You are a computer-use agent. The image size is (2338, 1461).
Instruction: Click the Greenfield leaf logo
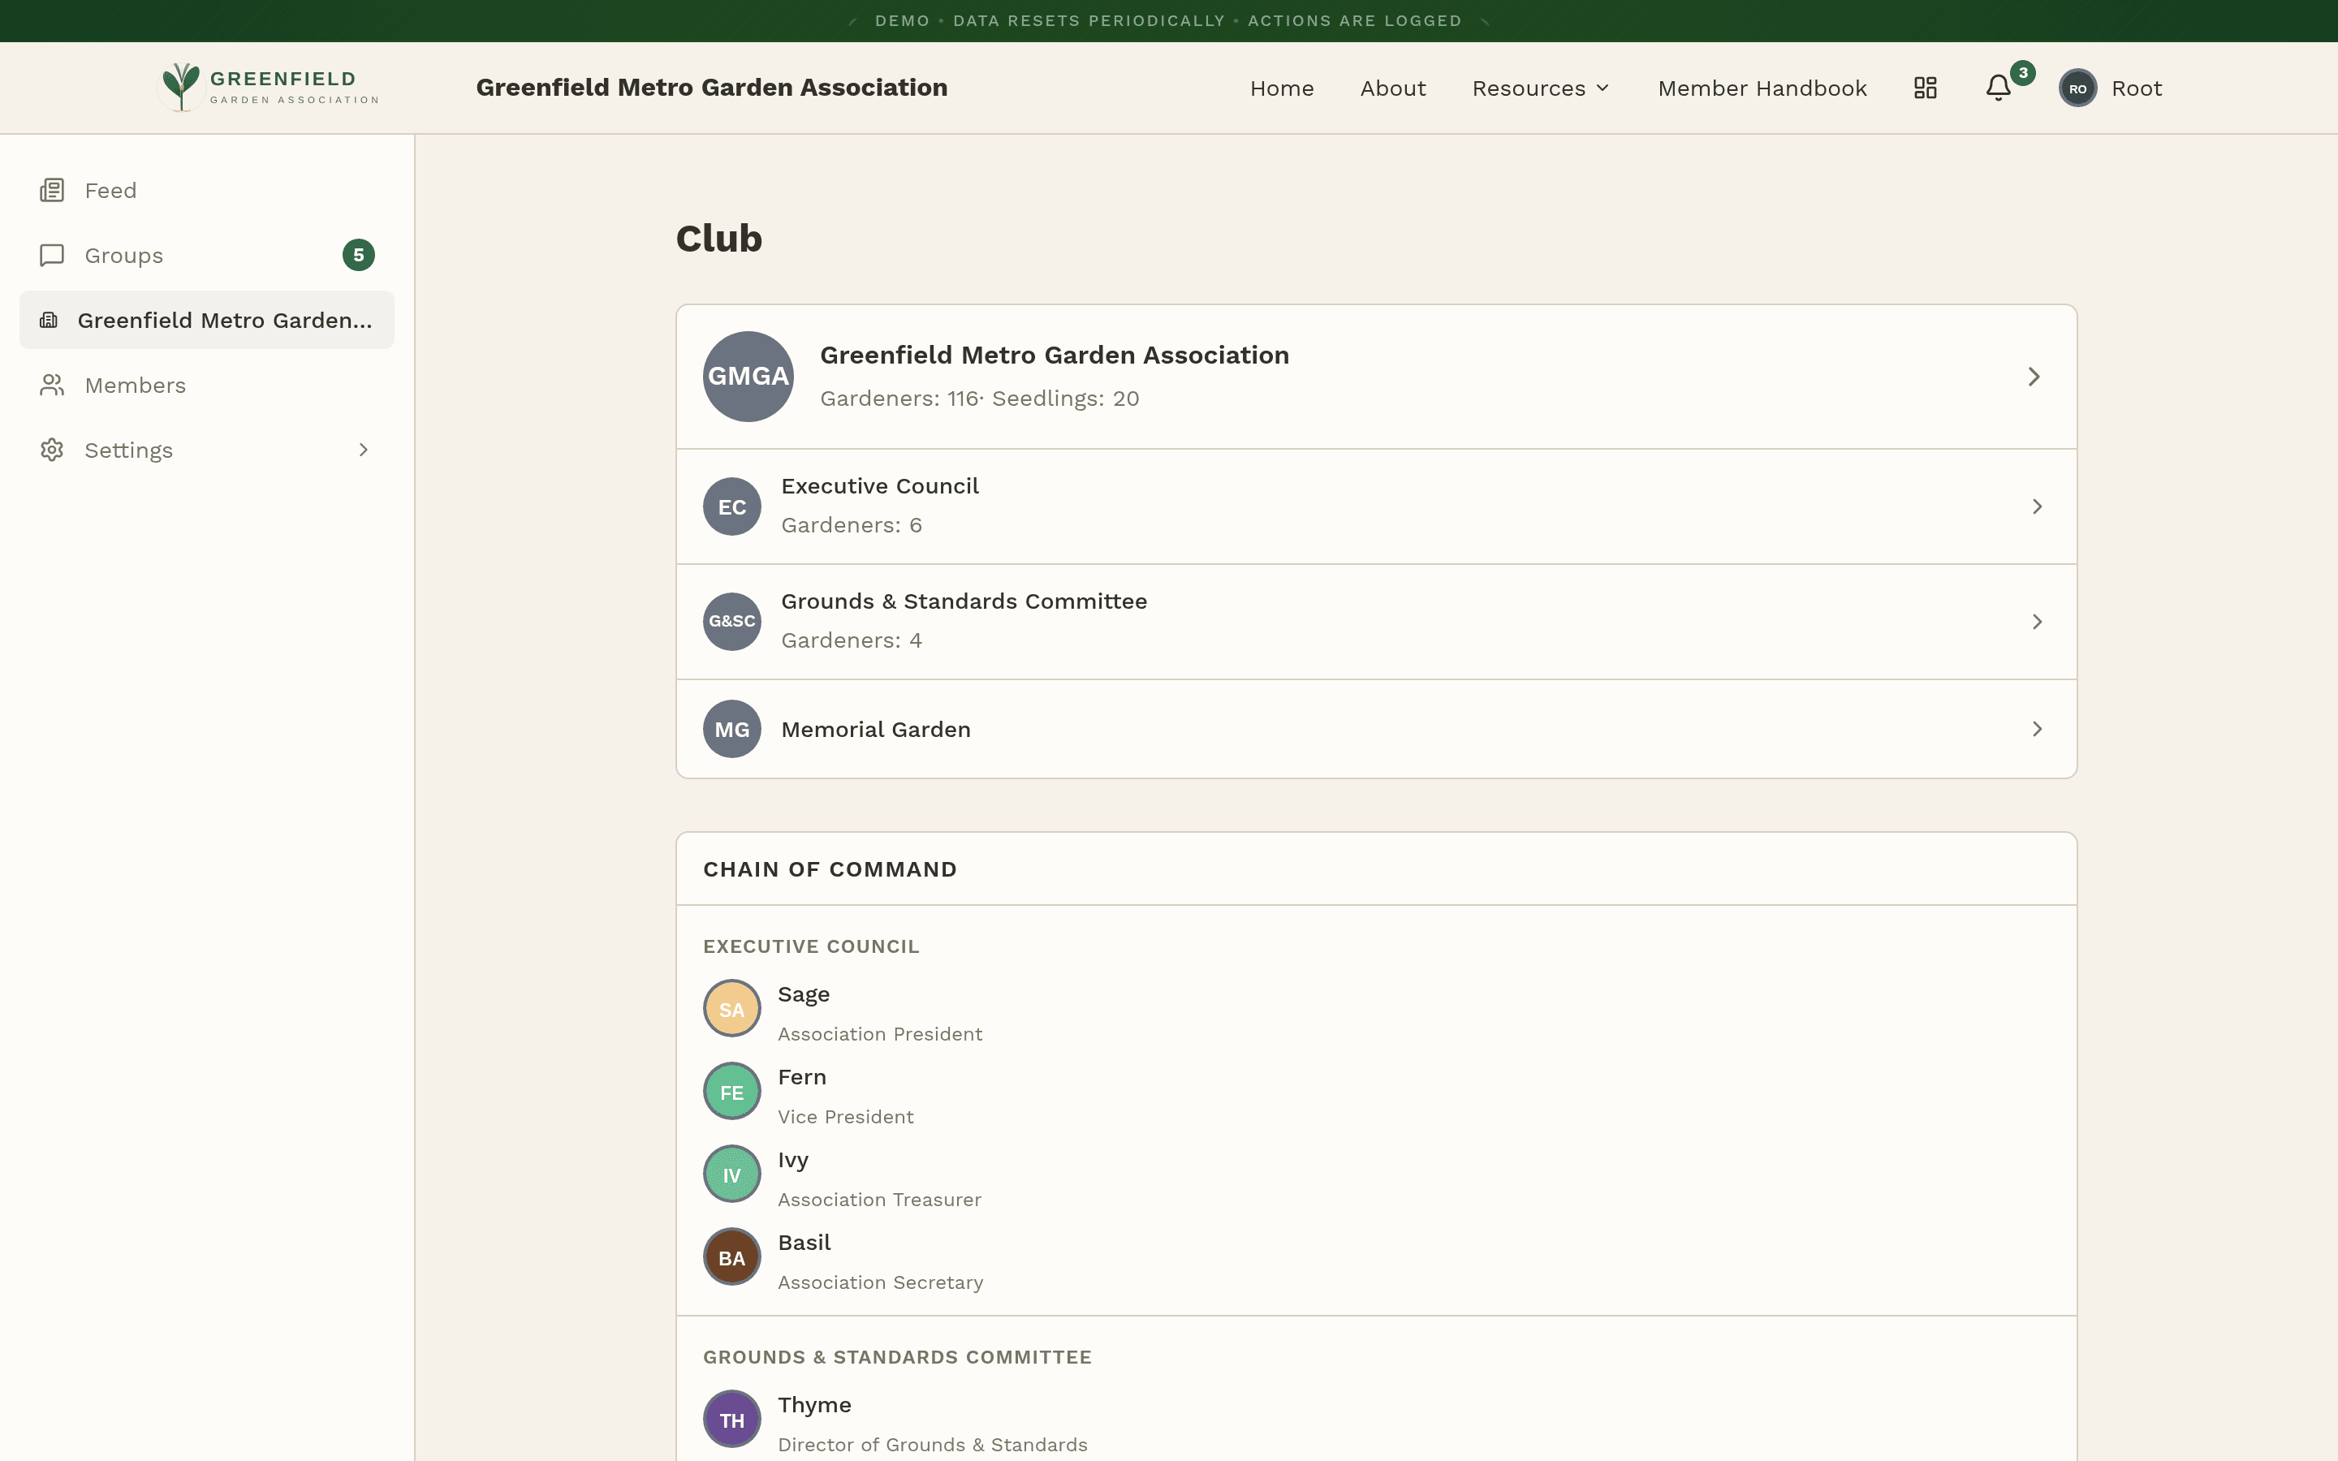click(182, 87)
